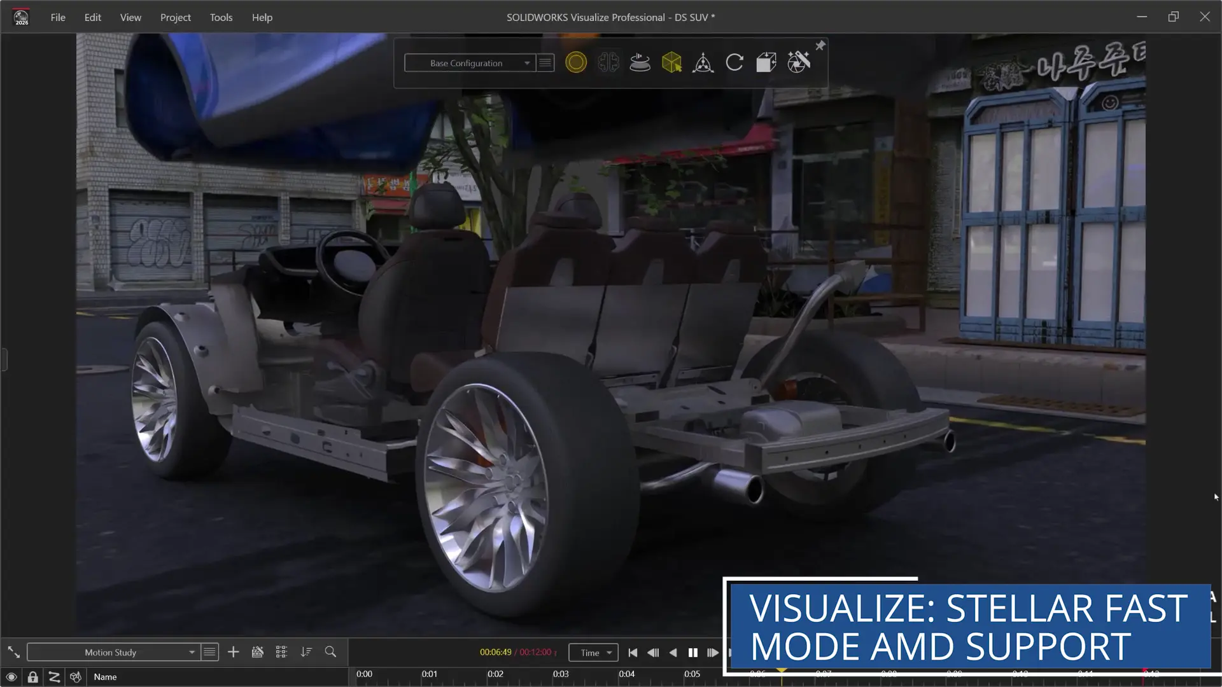Click the AI brain denoiser icon

[x=608, y=62]
